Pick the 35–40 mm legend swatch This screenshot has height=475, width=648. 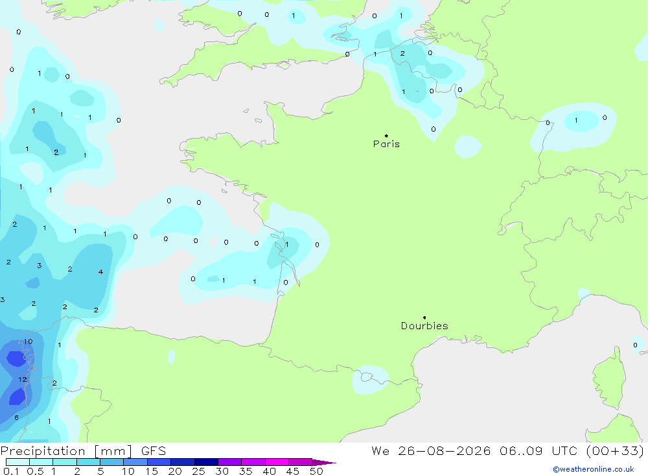click(x=253, y=462)
